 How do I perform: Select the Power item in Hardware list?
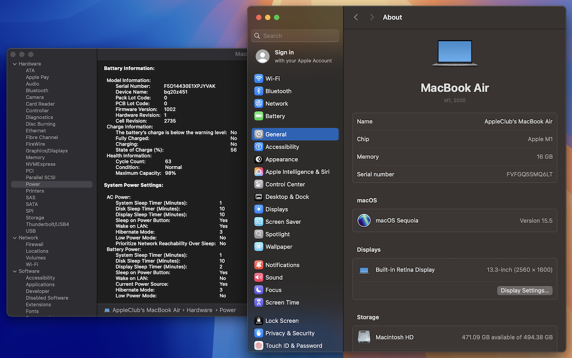pos(52,184)
